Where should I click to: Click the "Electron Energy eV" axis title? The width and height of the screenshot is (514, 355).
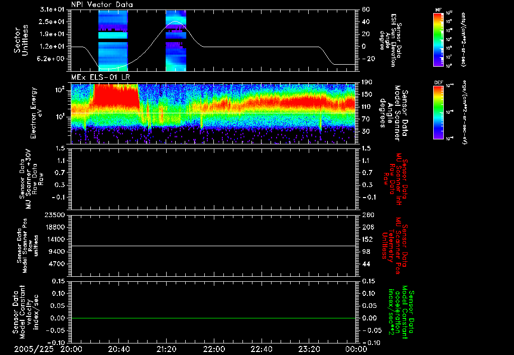click(x=37, y=113)
